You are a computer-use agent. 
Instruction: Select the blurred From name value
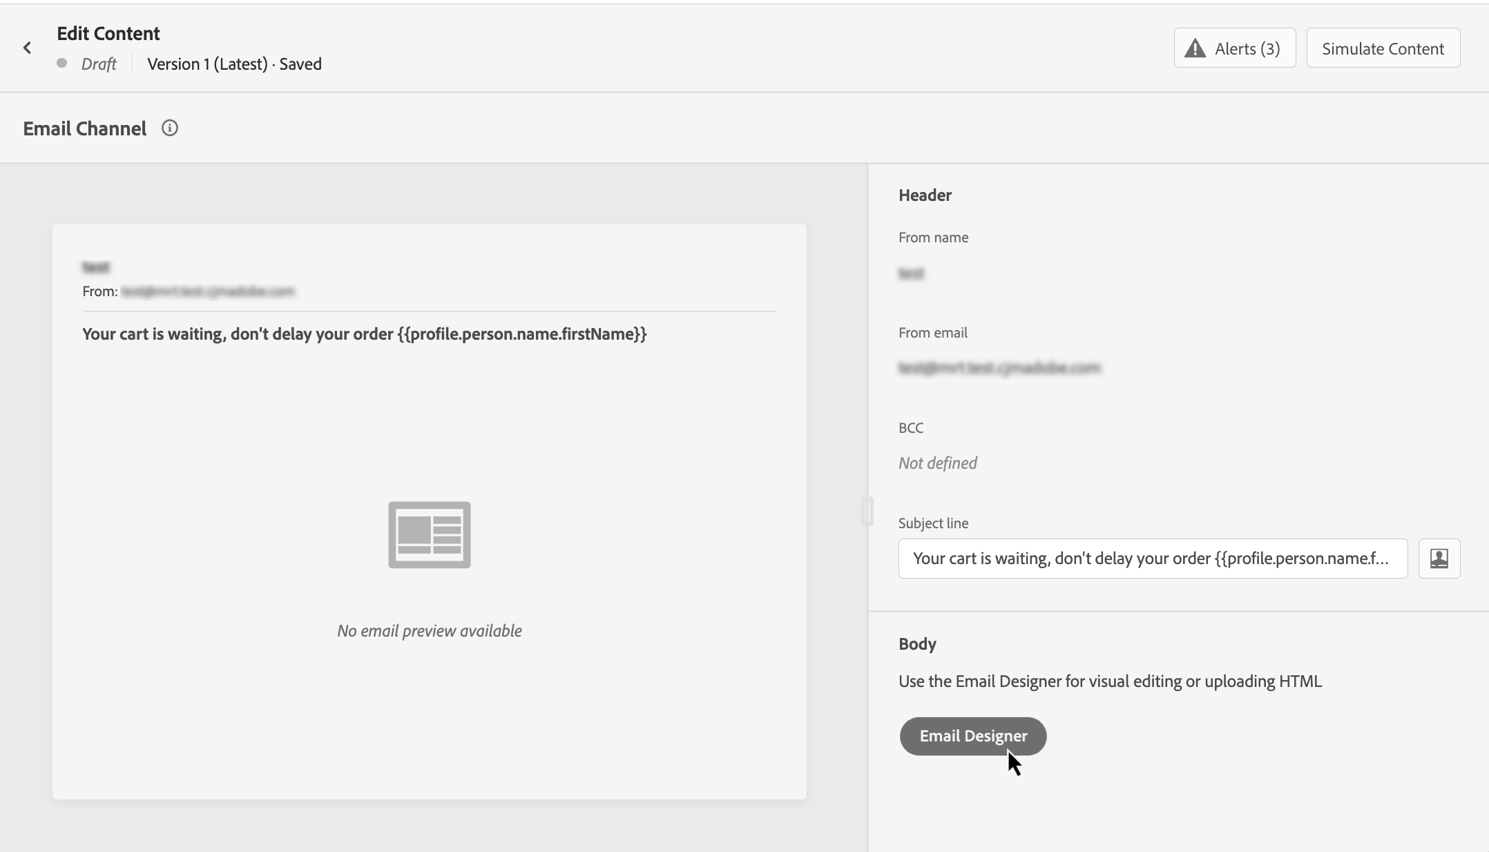click(x=911, y=273)
